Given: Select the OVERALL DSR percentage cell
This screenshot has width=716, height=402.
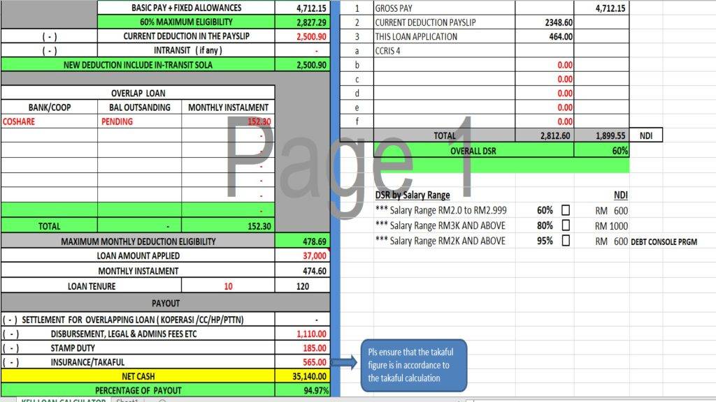Looking at the screenshot, I should pyautogui.click(x=601, y=151).
